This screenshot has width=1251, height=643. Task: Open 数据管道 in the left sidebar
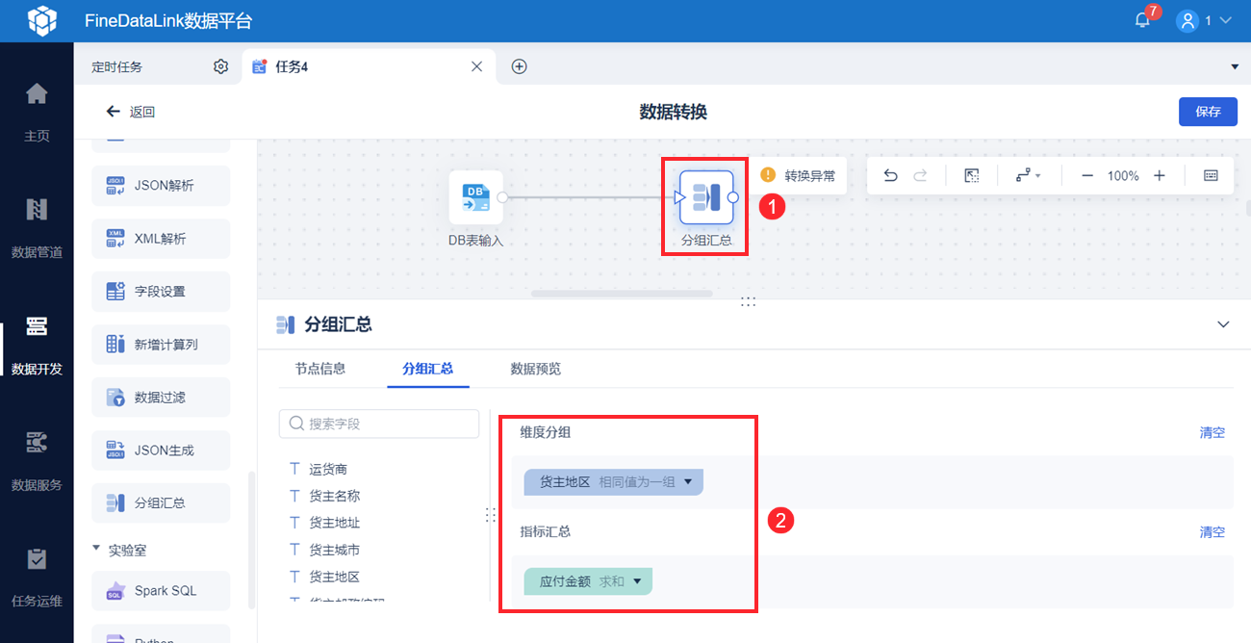(37, 228)
